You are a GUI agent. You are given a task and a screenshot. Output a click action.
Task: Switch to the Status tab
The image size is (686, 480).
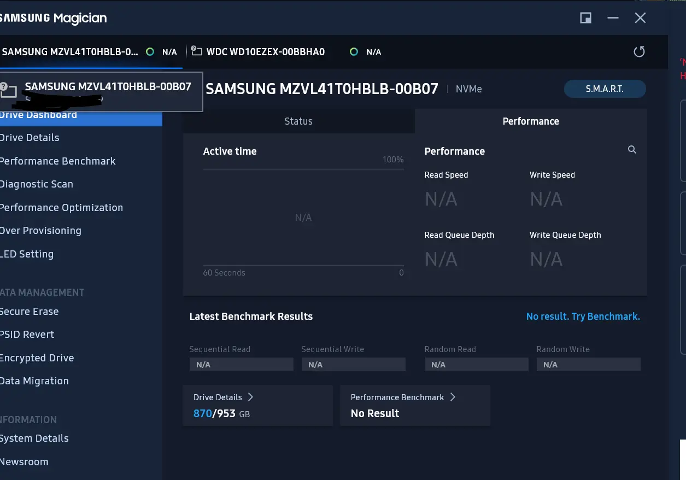pos(298,121)
